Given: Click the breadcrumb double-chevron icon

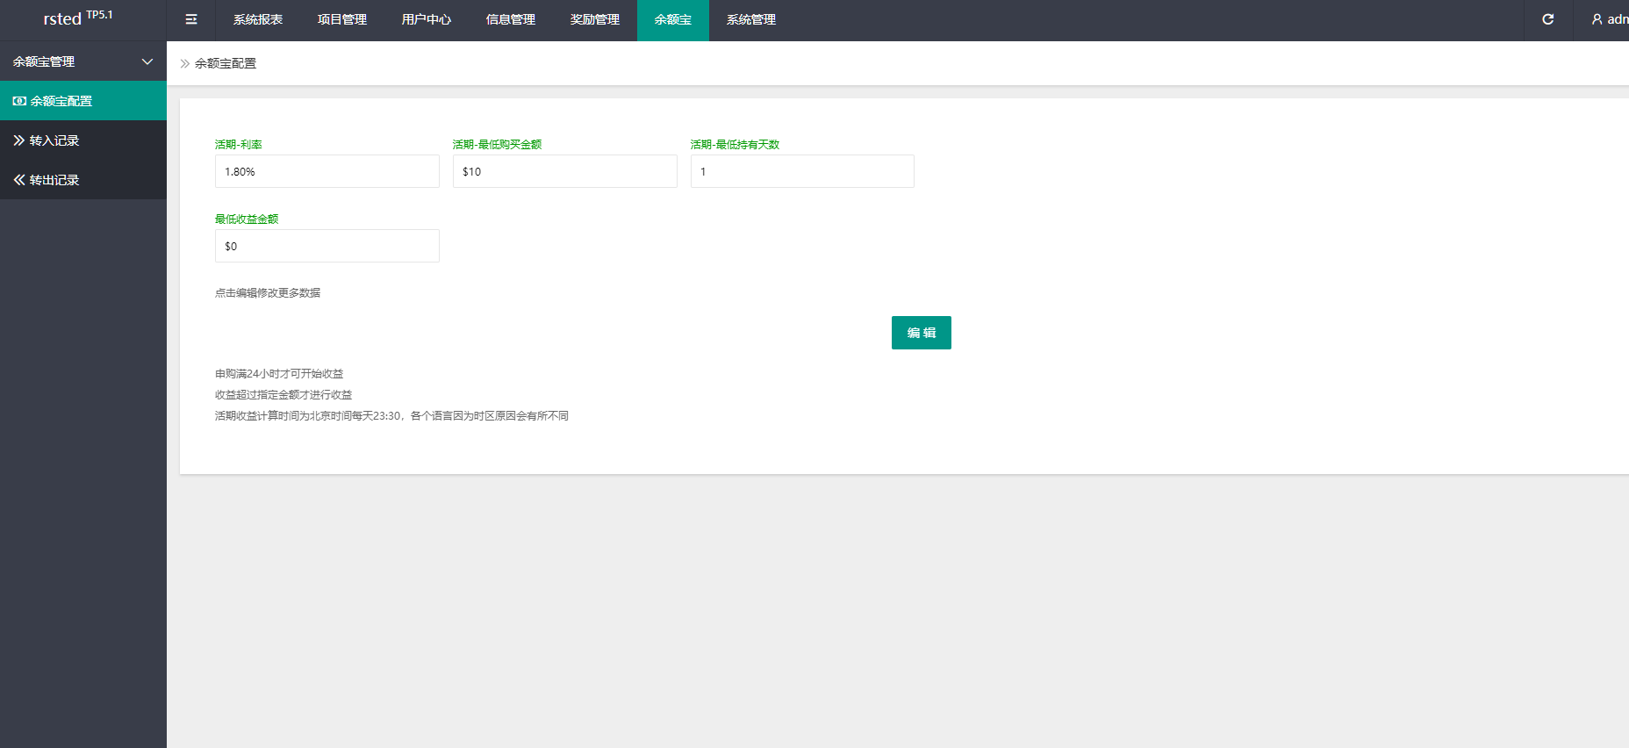Looking at the screenshot, I should (185, 63).
